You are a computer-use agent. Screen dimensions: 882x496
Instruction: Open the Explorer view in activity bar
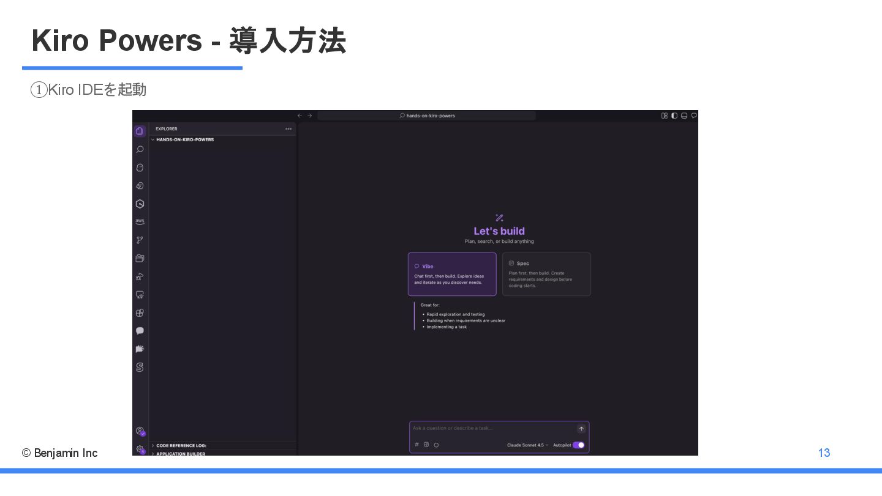(x=140, y=131)
